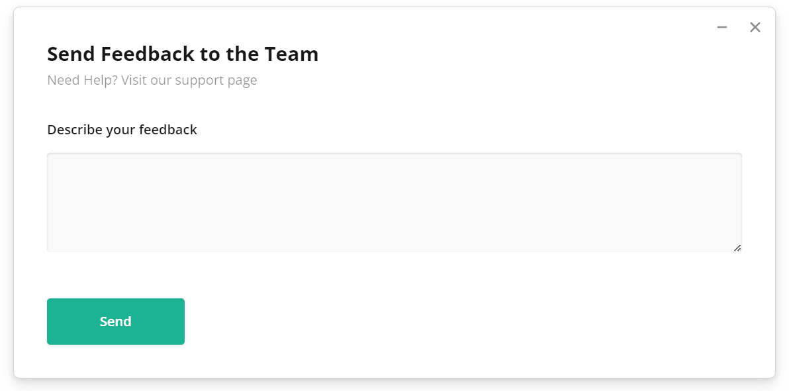Click the resize grip on the textarea corner

coord(738,247)
